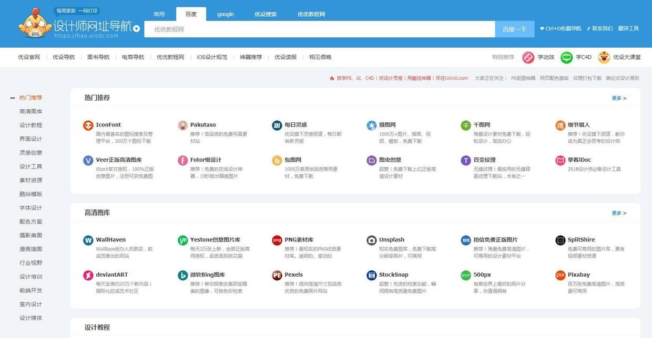The width and height of the screenshot is (652, 338).
Task: Open the 翻译工具 link
Action: tap(628, 29)
